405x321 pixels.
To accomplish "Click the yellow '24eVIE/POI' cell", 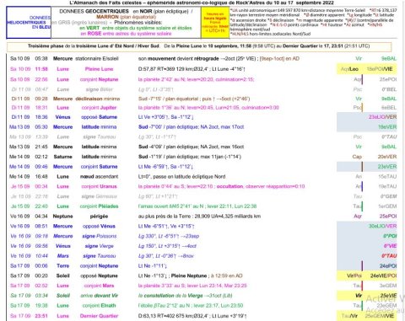I will [383, 276].
